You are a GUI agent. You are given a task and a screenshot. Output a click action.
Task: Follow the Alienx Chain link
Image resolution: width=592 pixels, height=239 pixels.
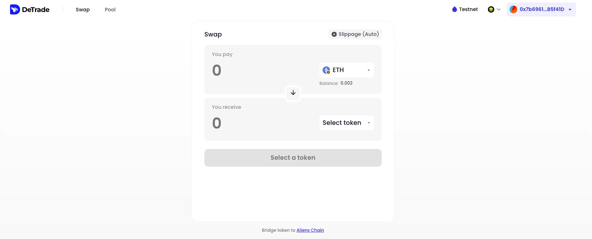[310, 230]
